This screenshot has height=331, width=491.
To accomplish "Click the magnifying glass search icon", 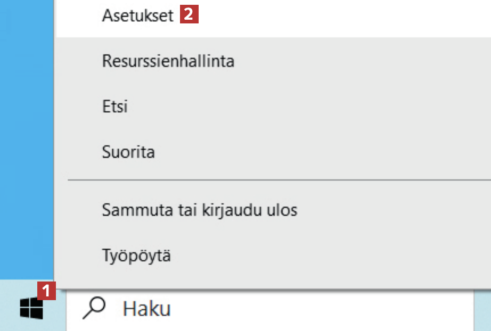I will click(94, 308).
